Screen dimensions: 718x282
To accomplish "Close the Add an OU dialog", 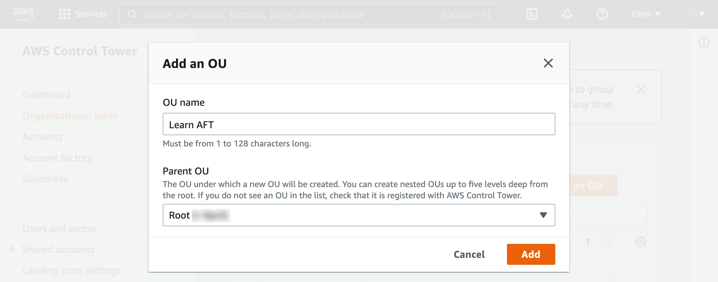I will click(x=548, y=63).
